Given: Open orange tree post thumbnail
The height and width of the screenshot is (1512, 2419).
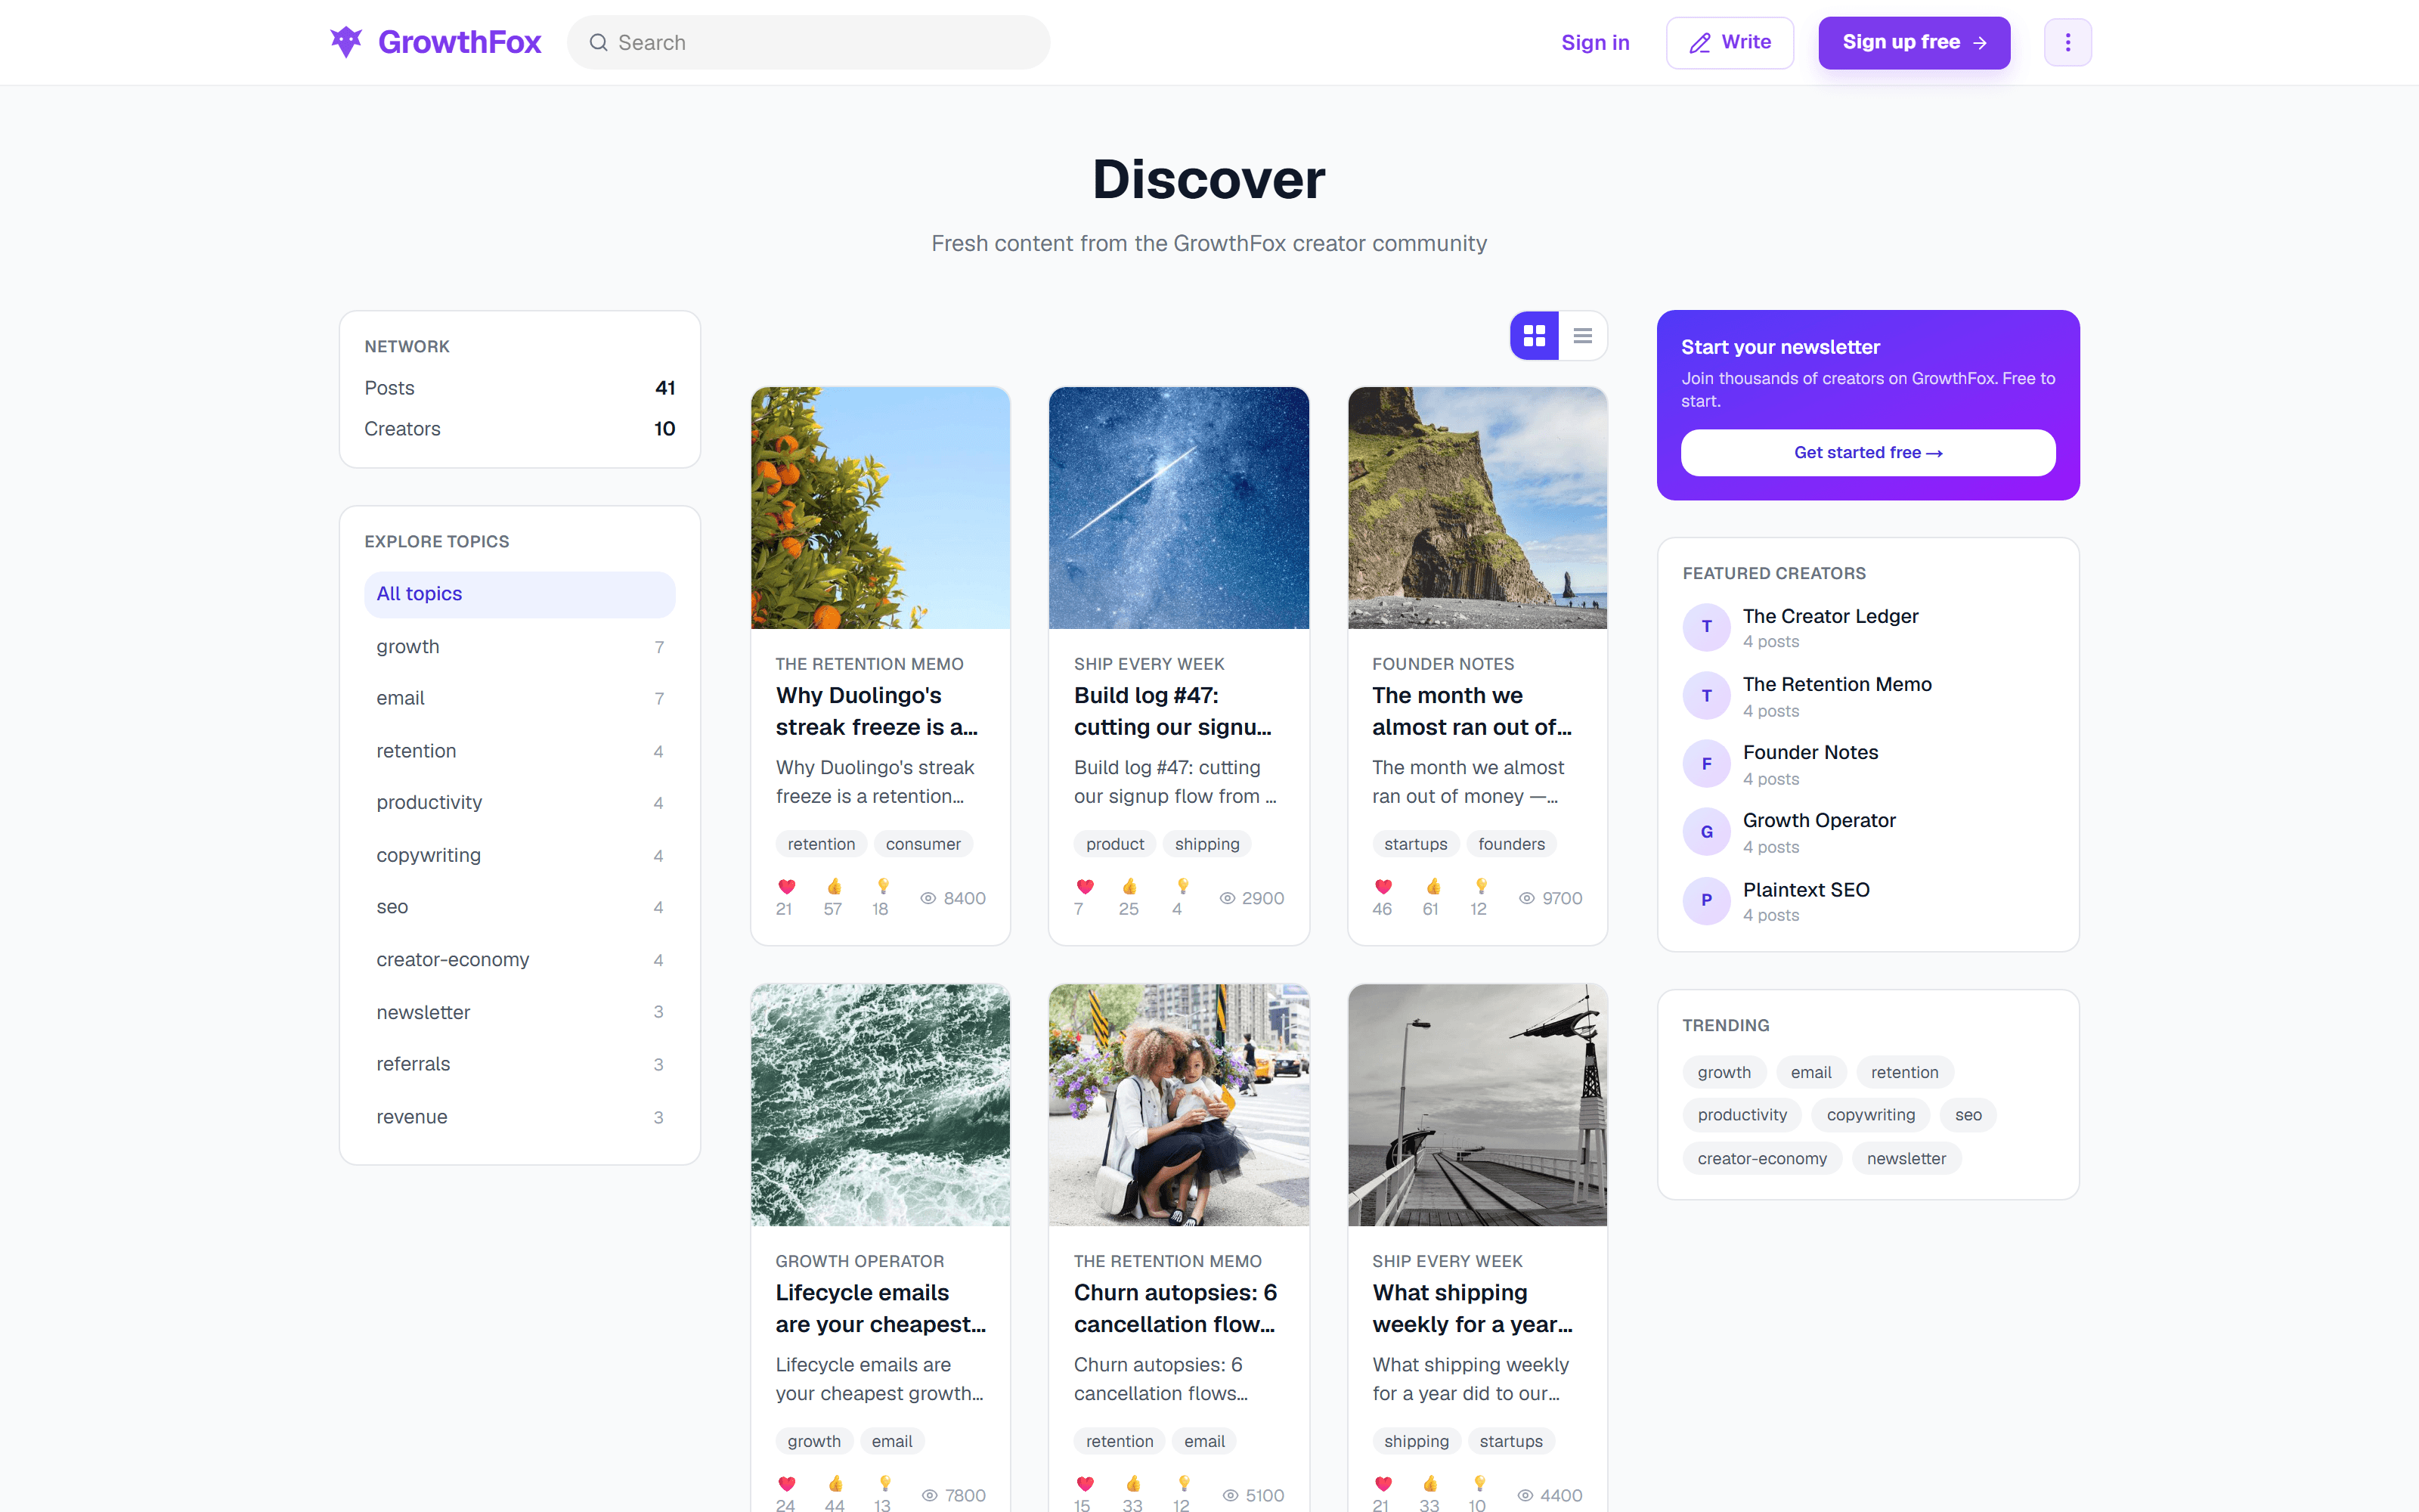Looking at the screenshot, I should click(x=880, y=508).
